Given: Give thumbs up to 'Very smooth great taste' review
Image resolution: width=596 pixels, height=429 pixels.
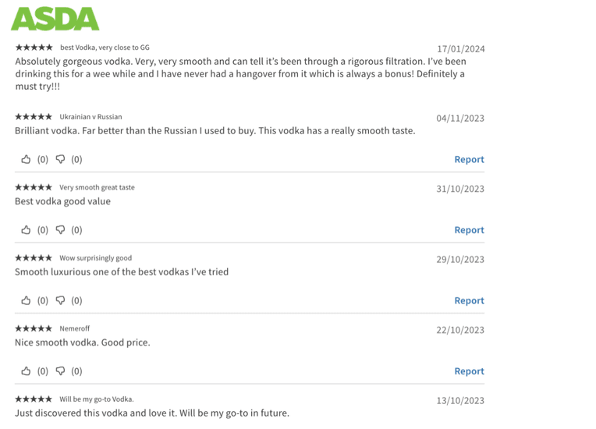Looking at the screenshot, I should 26,230.
